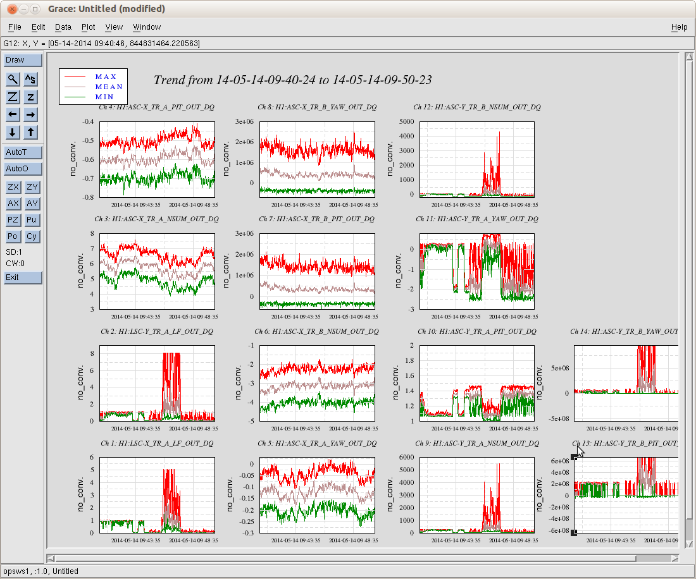Click the AX autoscale X button

(13, 204)
